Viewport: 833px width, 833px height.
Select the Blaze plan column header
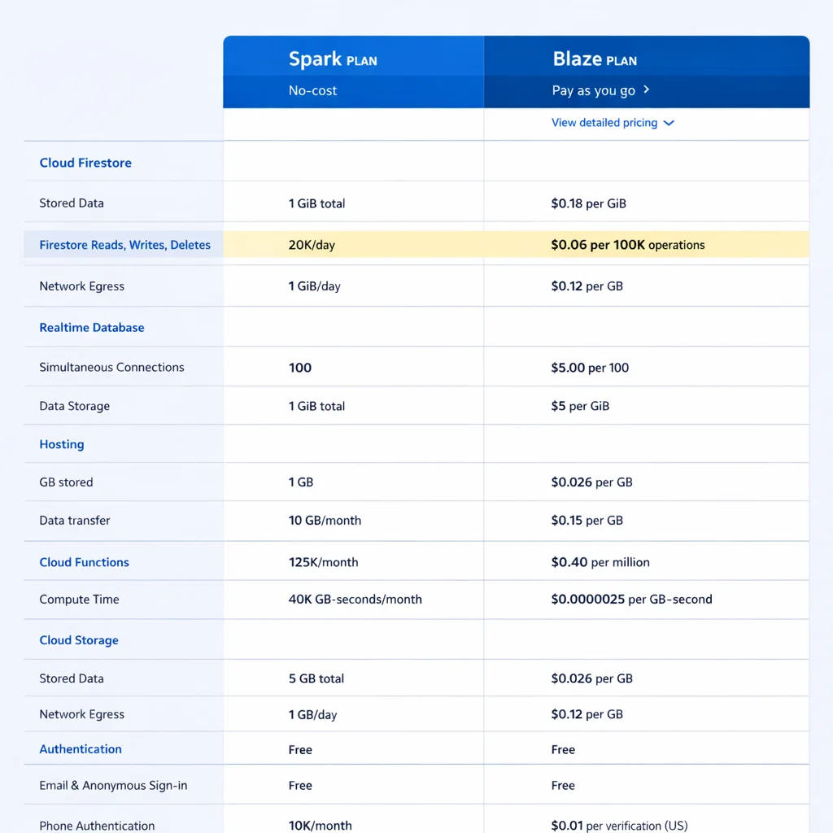tap(595, 59)
